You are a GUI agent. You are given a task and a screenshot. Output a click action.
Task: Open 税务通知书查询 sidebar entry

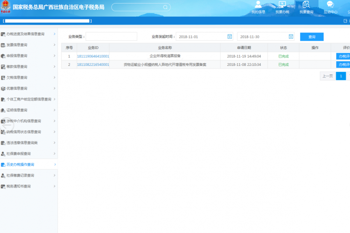[19, 186]
